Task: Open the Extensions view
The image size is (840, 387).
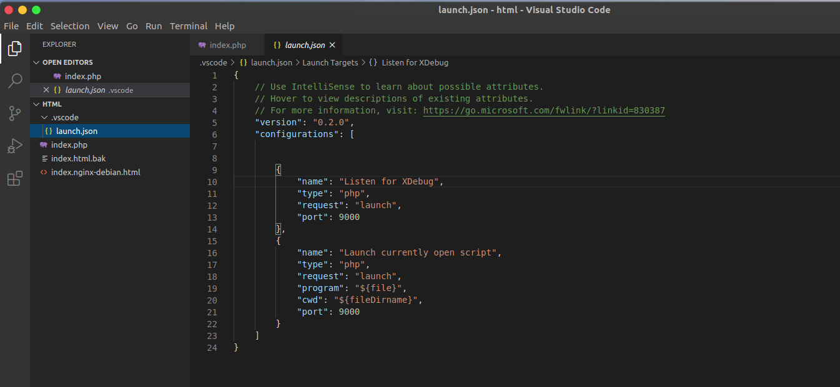Action: (15, 179)
